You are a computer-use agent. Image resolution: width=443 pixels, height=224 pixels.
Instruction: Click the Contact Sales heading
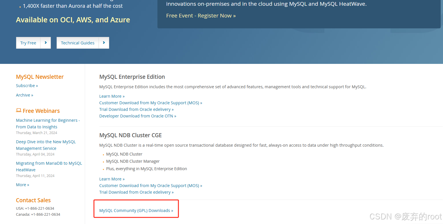pyautogui.click(x=33, y=200)
